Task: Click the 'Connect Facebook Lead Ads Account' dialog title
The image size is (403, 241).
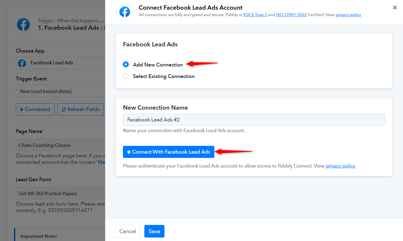Action: (190, 8)
